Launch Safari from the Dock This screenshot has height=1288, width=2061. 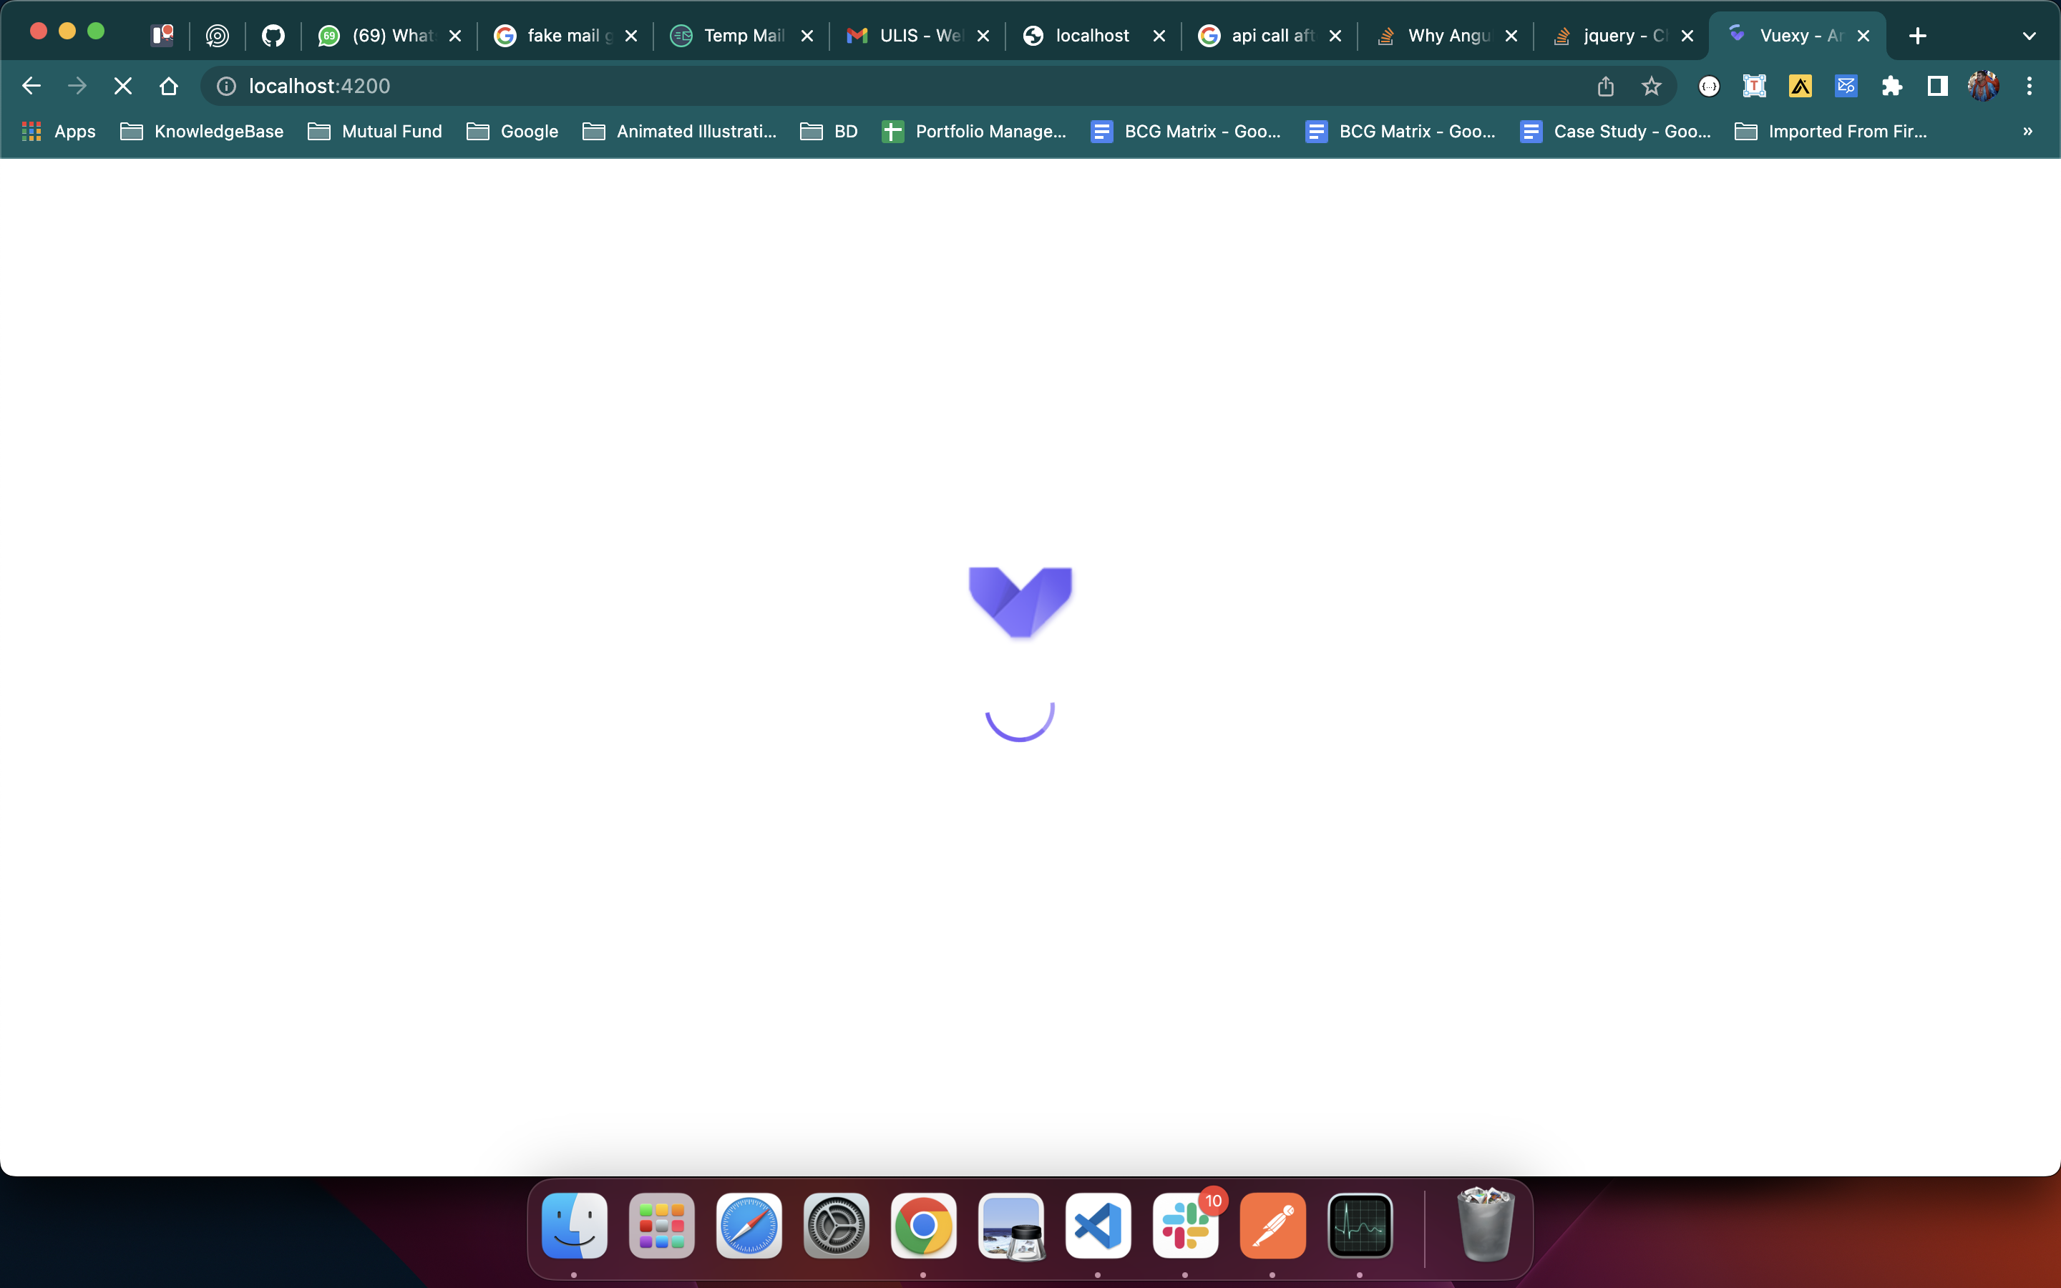coord(749,1226)
